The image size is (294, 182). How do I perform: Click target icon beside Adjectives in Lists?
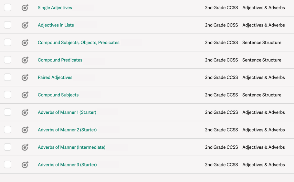click(25, 25)
